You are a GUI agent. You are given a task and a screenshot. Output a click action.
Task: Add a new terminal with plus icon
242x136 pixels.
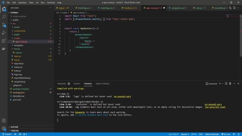point(220,83)
